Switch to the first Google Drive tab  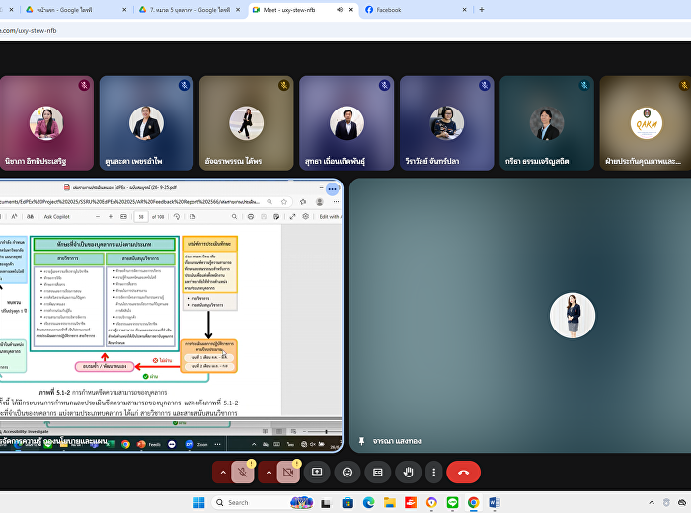coord(69,9)
